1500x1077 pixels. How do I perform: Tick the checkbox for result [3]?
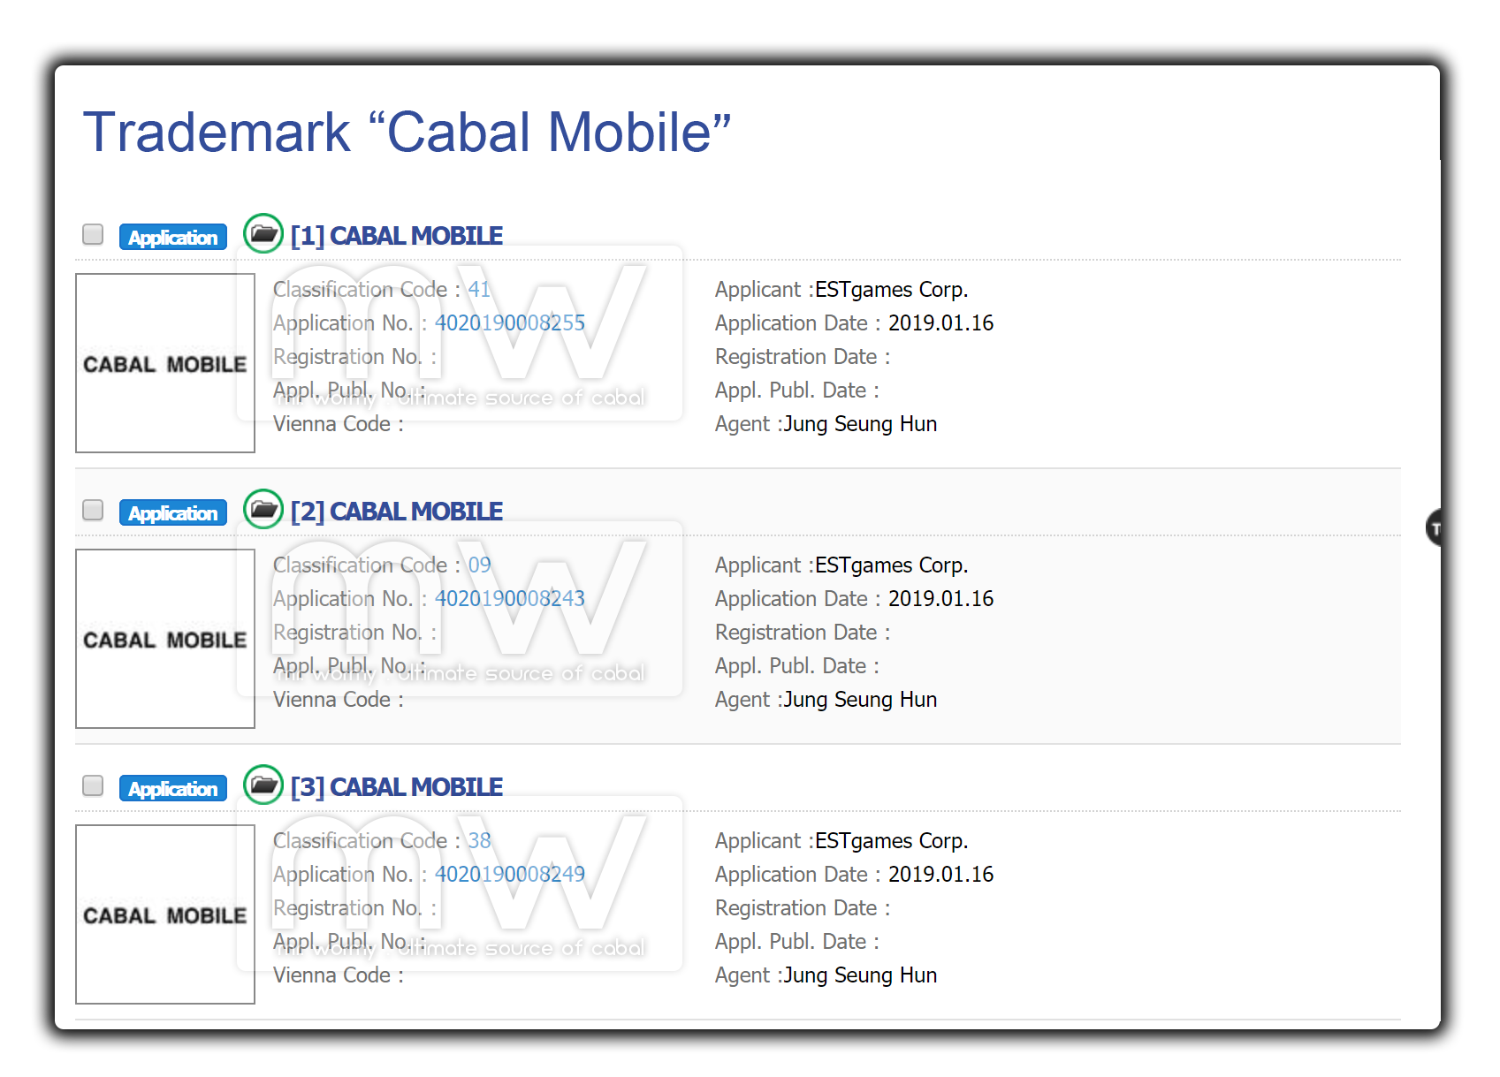(93, 785)
